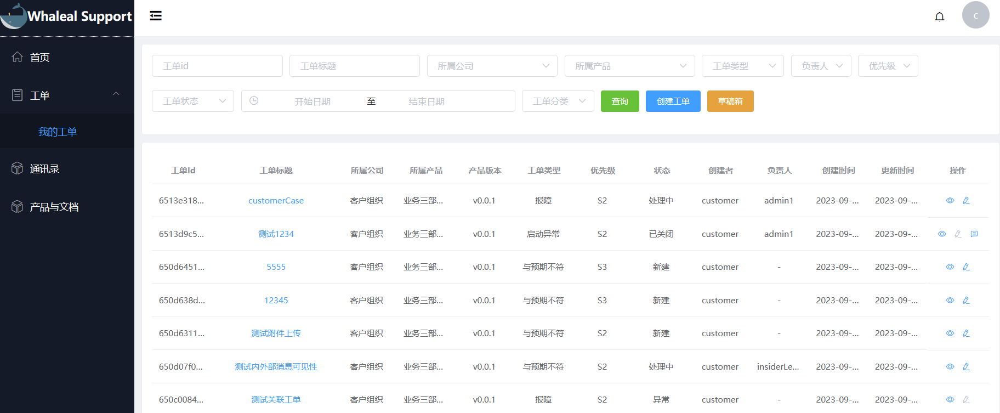View ticket 测试1234 with eye icon

[x=942, y=234]
